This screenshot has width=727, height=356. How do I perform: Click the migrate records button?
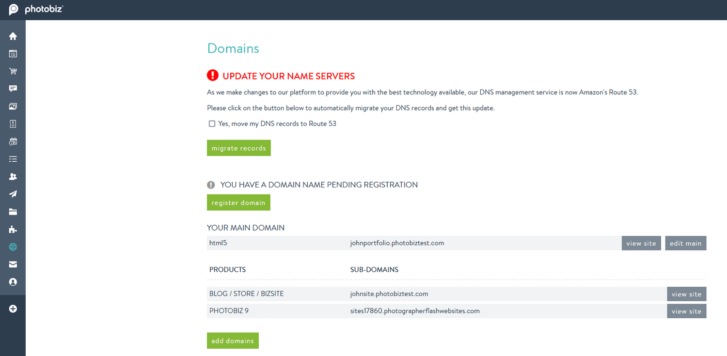(x=239, y=148)
